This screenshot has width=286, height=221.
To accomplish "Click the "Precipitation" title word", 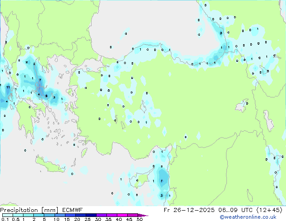I will 19,210.
